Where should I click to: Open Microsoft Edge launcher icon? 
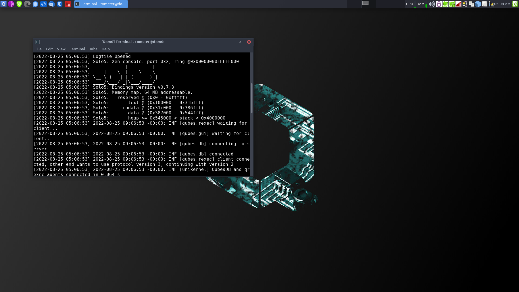(x=27, y=4)
